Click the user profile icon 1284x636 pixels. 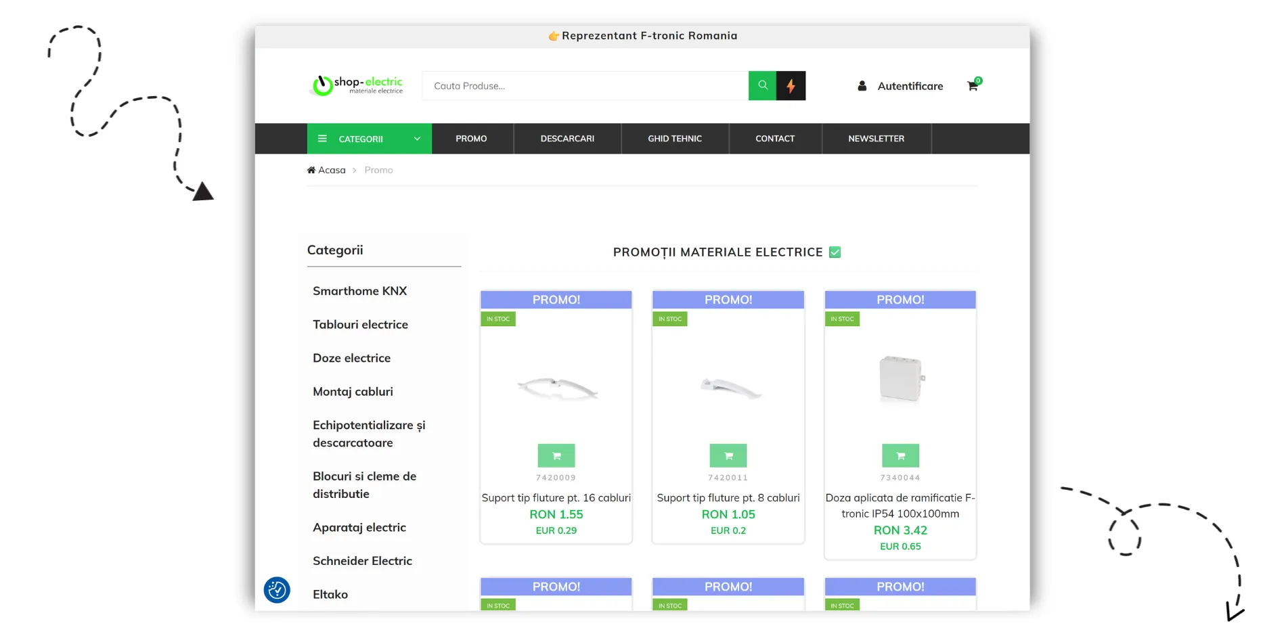[x=862, y=86]
